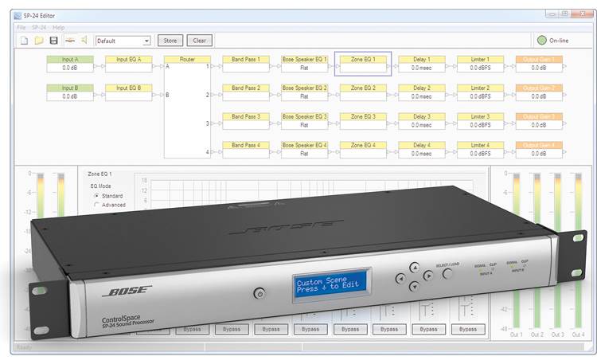The width and height of the screenshot is (597, 364).
Task: Select the Output Gain 2 block
Action: [539, 92]
